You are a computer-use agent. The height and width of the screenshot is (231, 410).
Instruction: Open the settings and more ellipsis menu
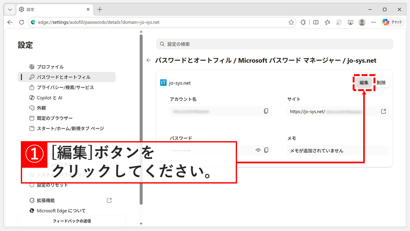[374, 22]
